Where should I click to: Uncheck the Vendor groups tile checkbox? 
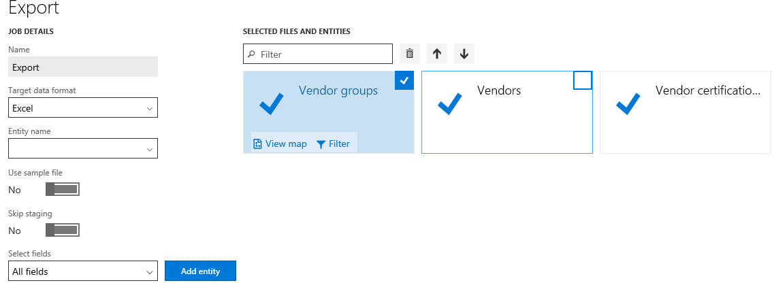[404, 80]
